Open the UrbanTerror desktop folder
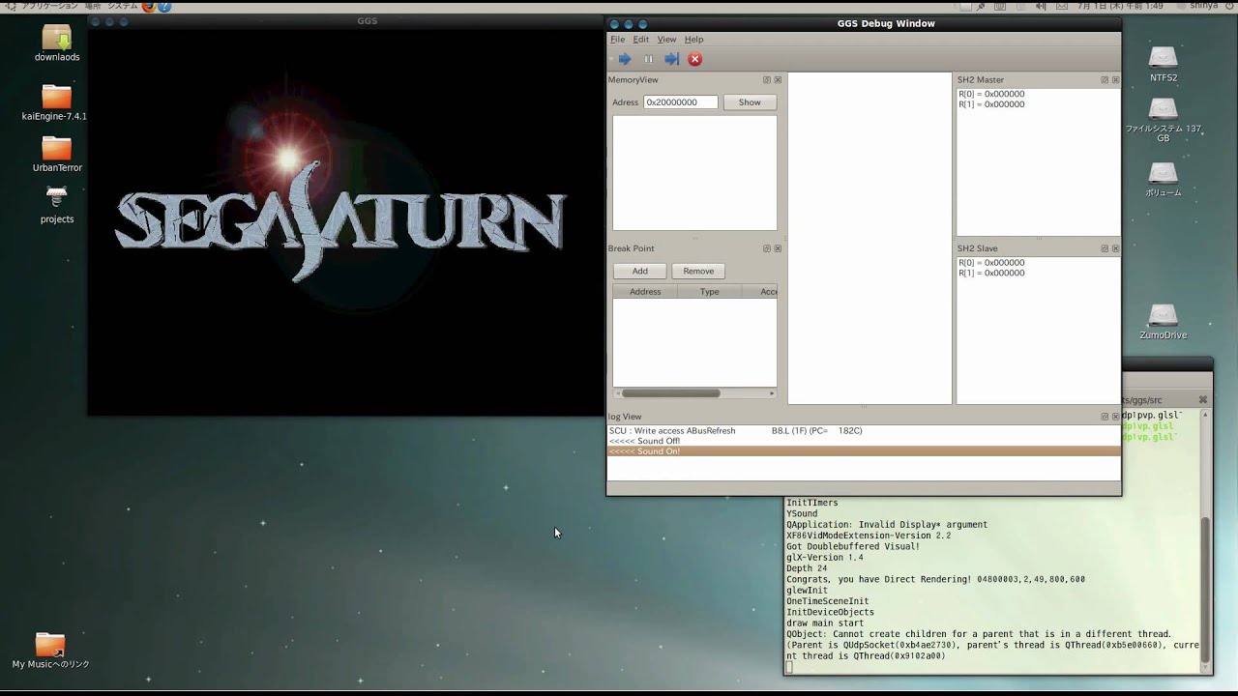This screenshot has height=696, width=1238. (57, 154)
